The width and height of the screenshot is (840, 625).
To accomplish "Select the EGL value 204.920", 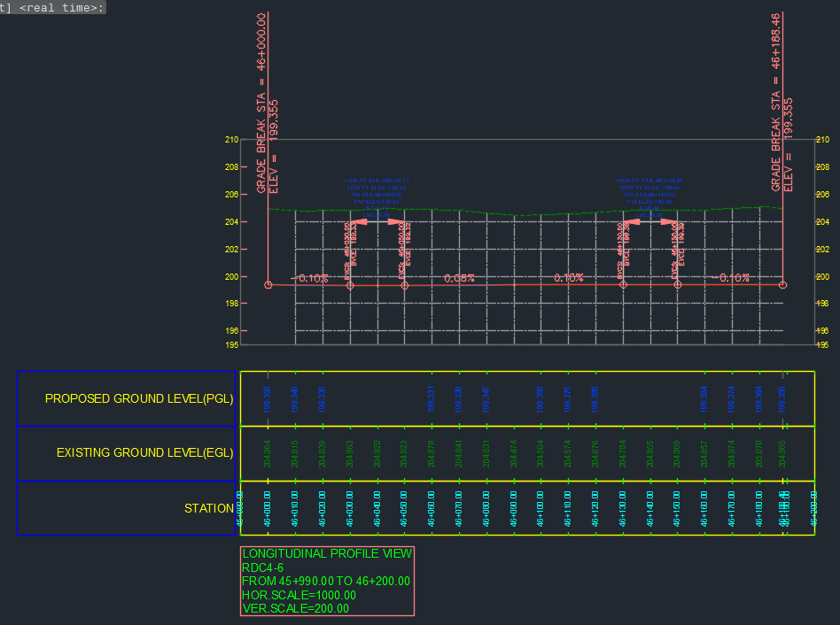I will 377,454.
